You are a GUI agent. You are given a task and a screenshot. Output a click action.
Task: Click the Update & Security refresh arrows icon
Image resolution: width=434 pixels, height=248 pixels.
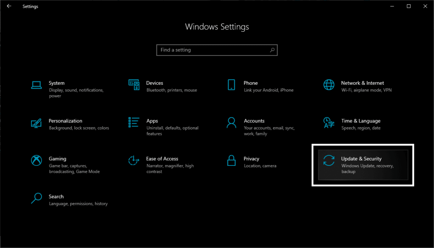point(329,160)
